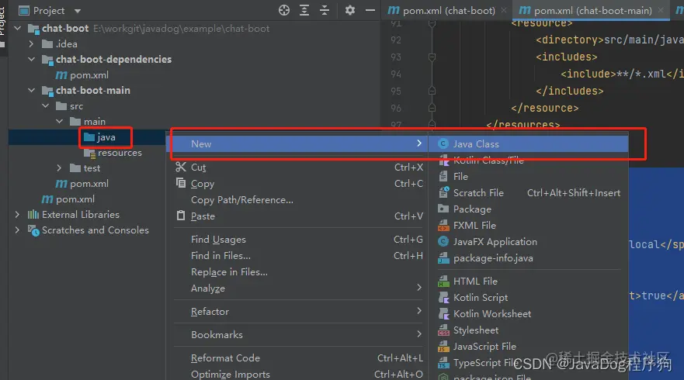Collapse the chat-boot-main module

tap(31, 90)
